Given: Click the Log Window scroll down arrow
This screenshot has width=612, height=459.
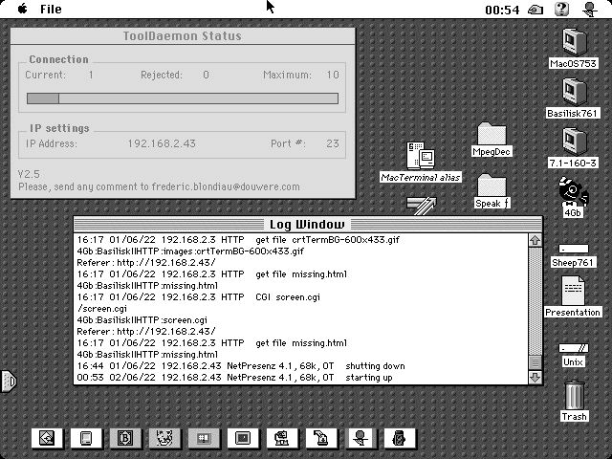Looking at the screenshot, I should pos(535,377).
